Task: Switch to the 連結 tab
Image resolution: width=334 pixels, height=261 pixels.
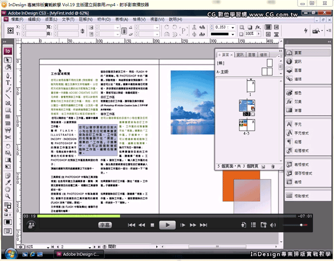Action: click(x=263, y=55)
